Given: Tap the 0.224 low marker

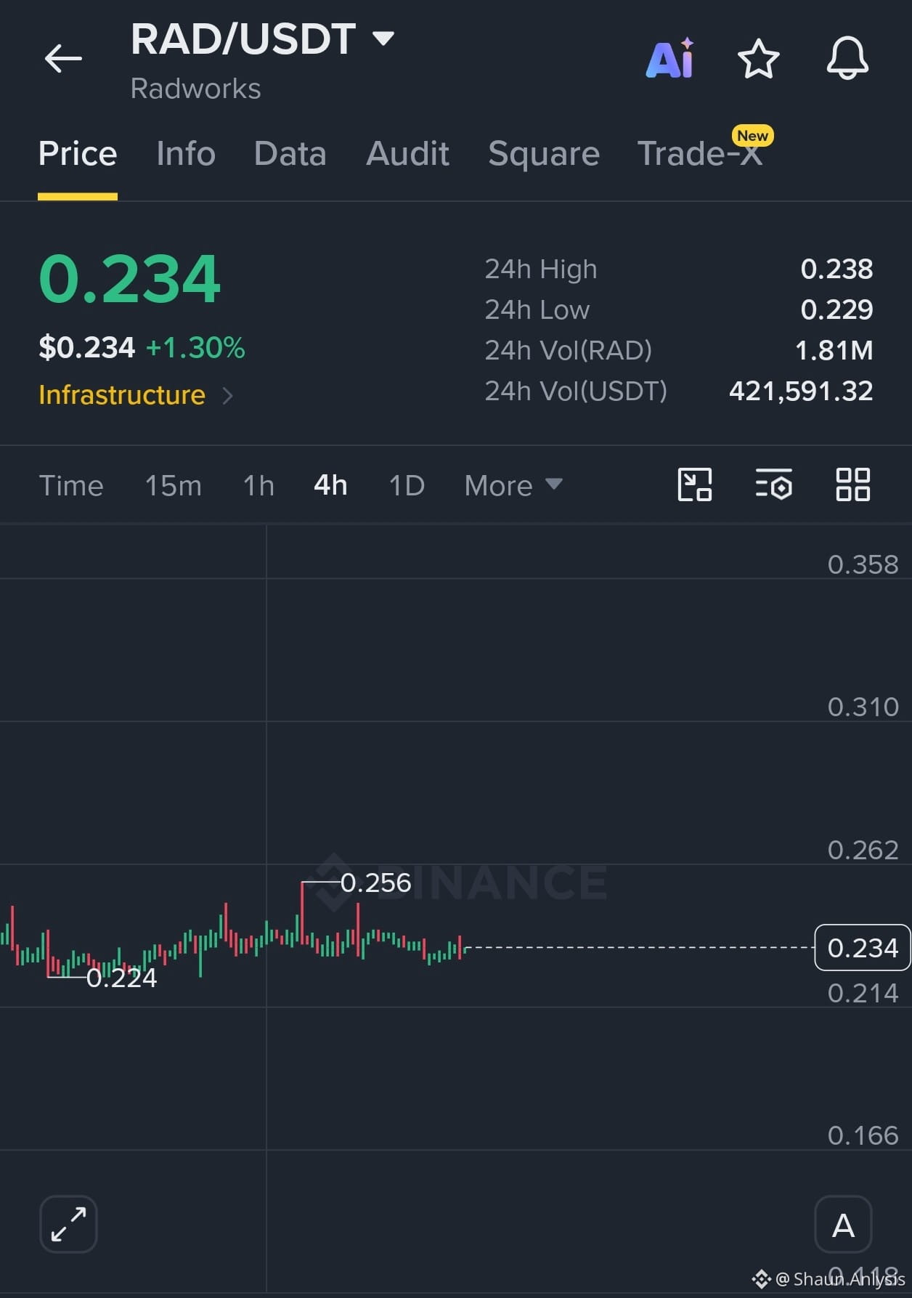Looking at the screenshot, I should (121, 978).
